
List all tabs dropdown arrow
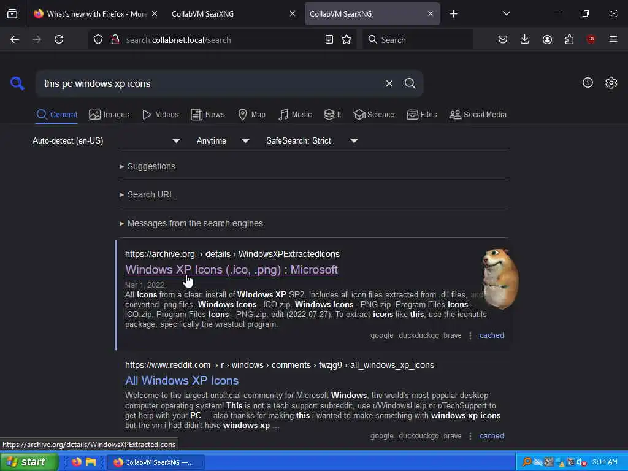point(506,14)
